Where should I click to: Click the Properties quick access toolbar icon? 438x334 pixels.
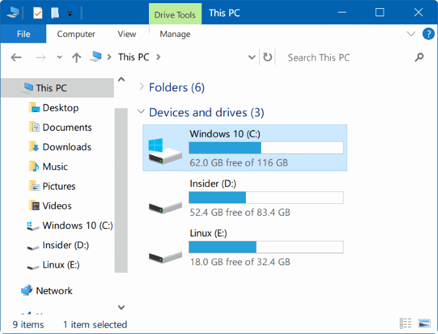click(x=38, y=13)
